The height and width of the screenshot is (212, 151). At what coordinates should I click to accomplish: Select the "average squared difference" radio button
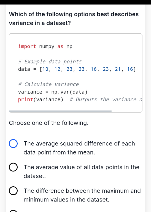pos(13,144)
